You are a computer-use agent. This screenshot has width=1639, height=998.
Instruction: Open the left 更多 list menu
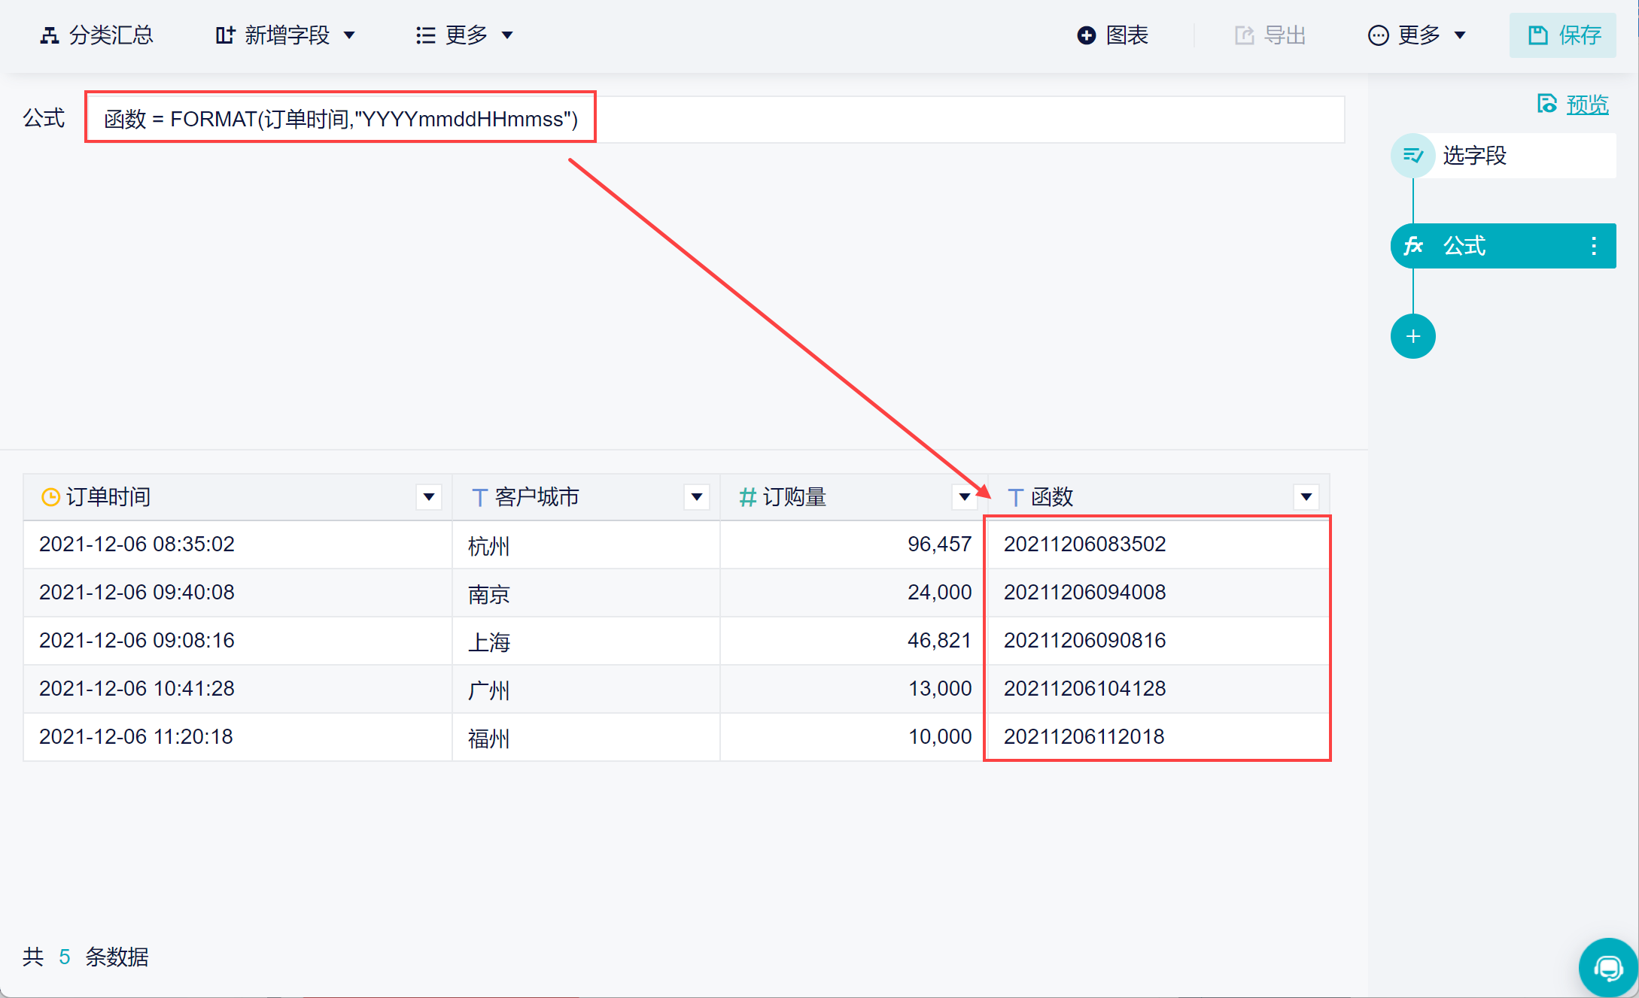pos(464,35)
